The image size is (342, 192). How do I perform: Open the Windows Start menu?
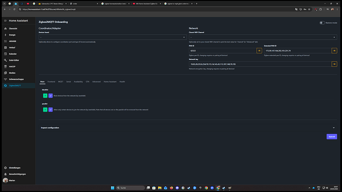click(113, 188)
